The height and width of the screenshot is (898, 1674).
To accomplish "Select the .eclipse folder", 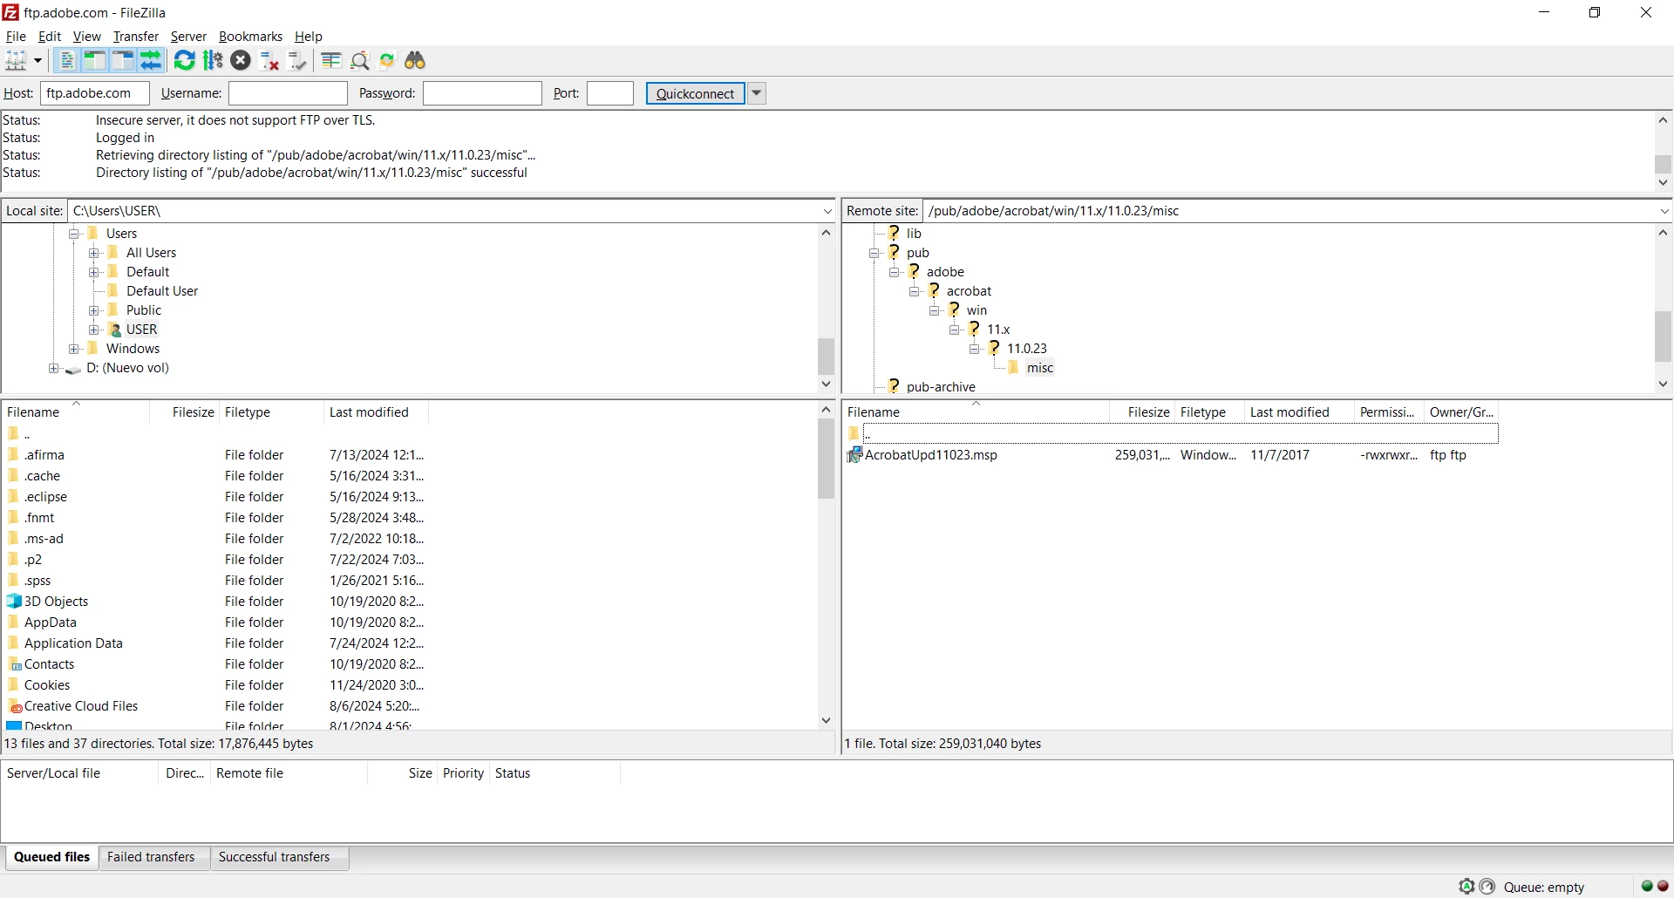I will click(x=45, y=497).
